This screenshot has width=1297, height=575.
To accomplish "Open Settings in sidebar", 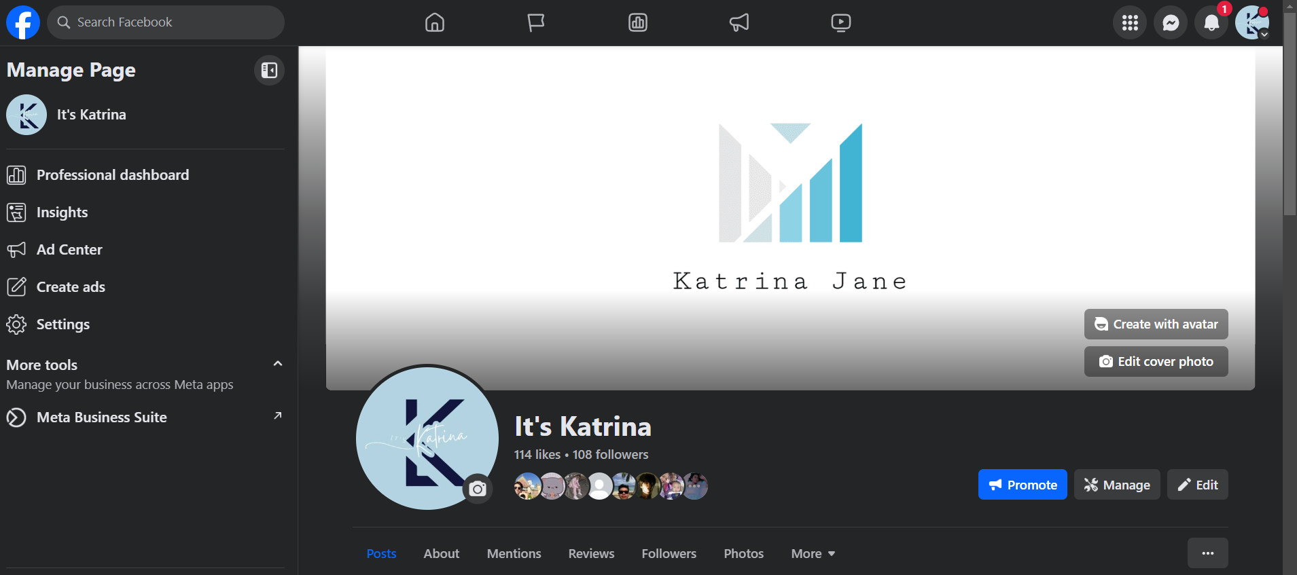I will point(145,324).
